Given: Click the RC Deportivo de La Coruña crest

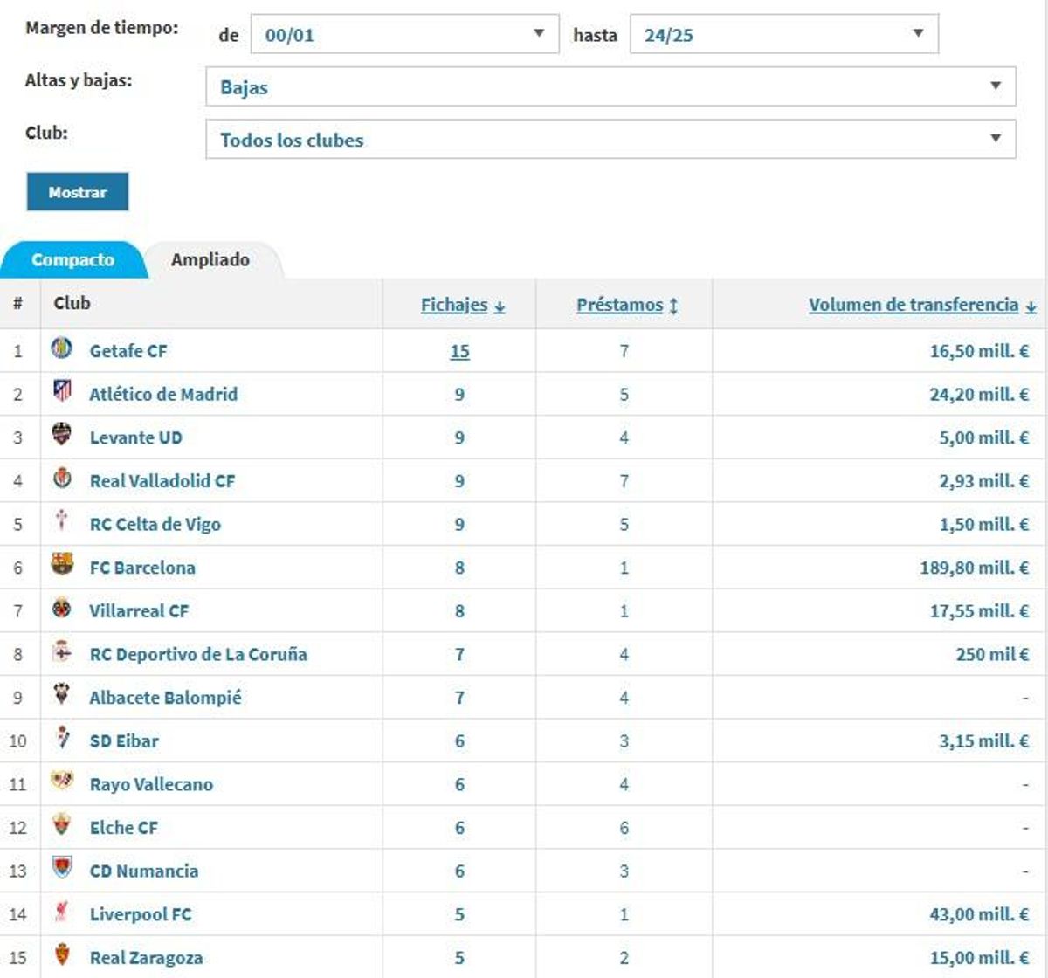Looking at the screenshot, I should coord(62,651).
